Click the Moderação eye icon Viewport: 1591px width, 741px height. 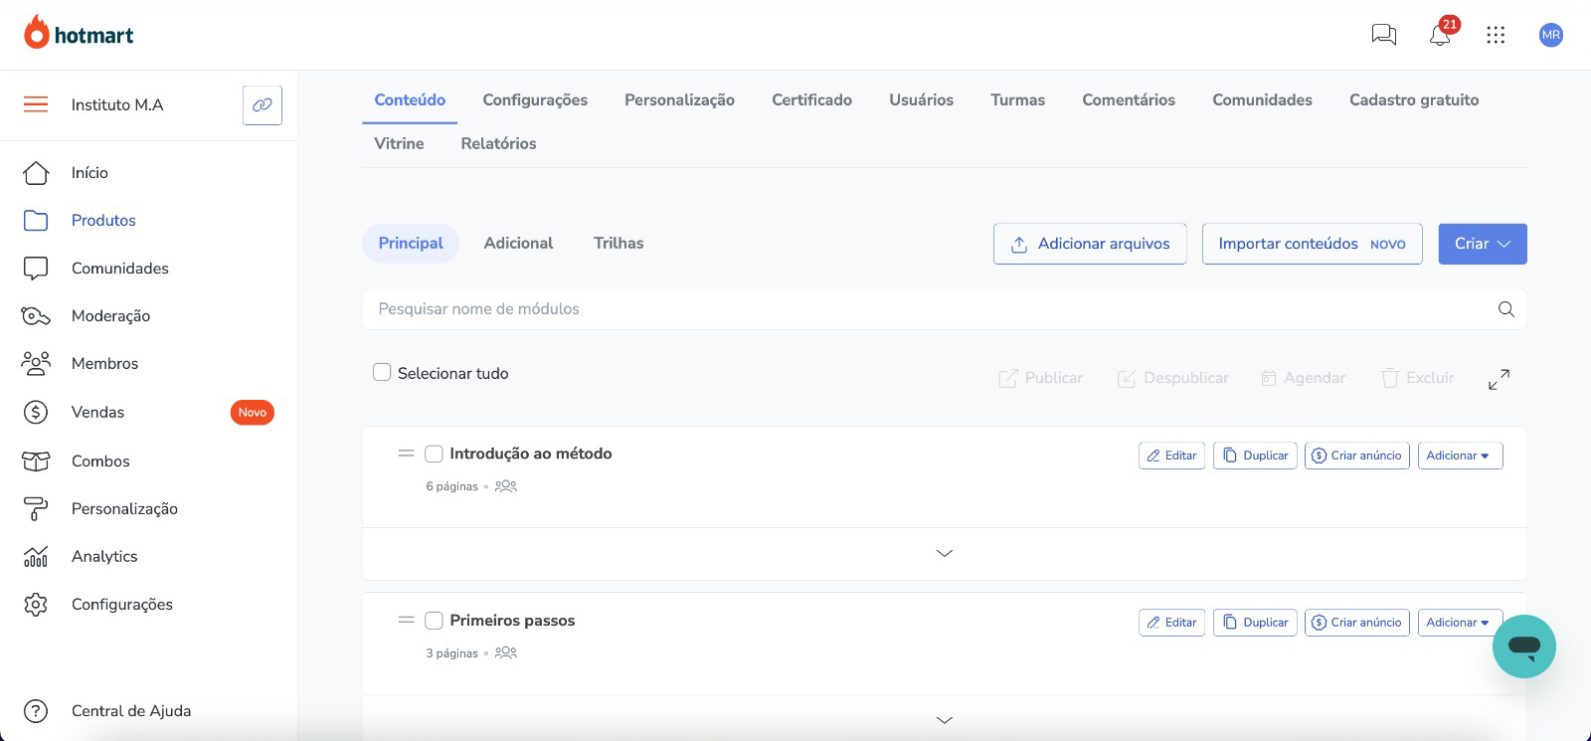[x=36, y=316]
